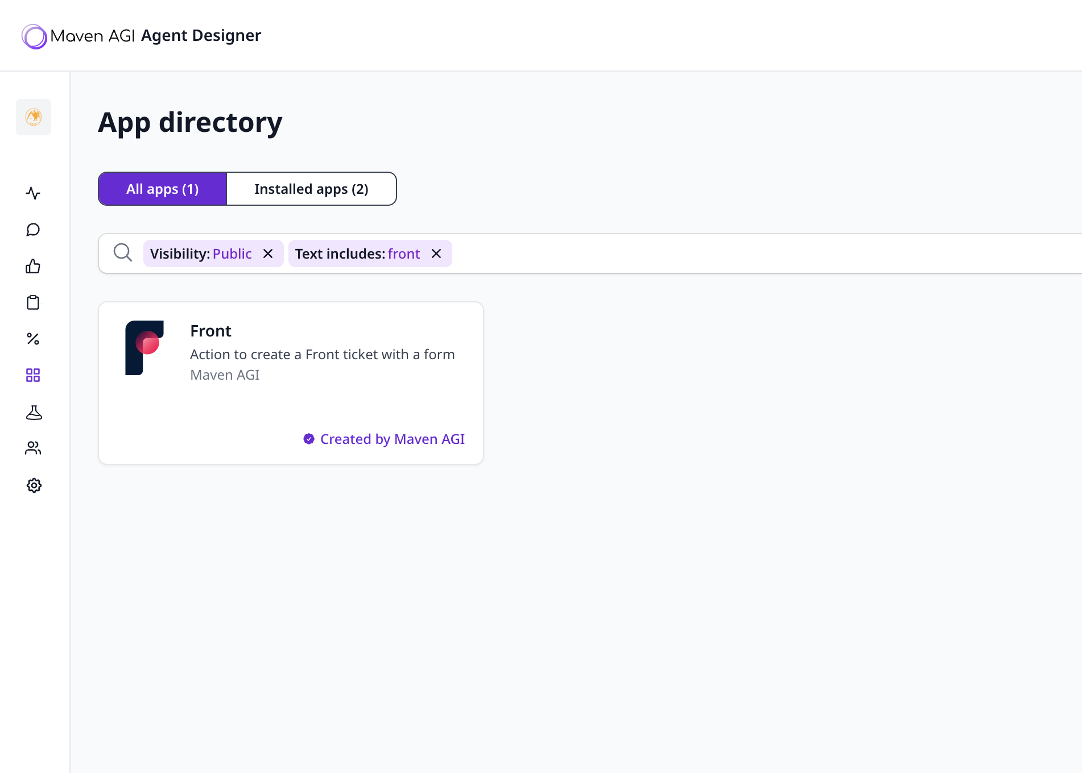Click the Front app logo thumbnail

[x=144, y=347]
